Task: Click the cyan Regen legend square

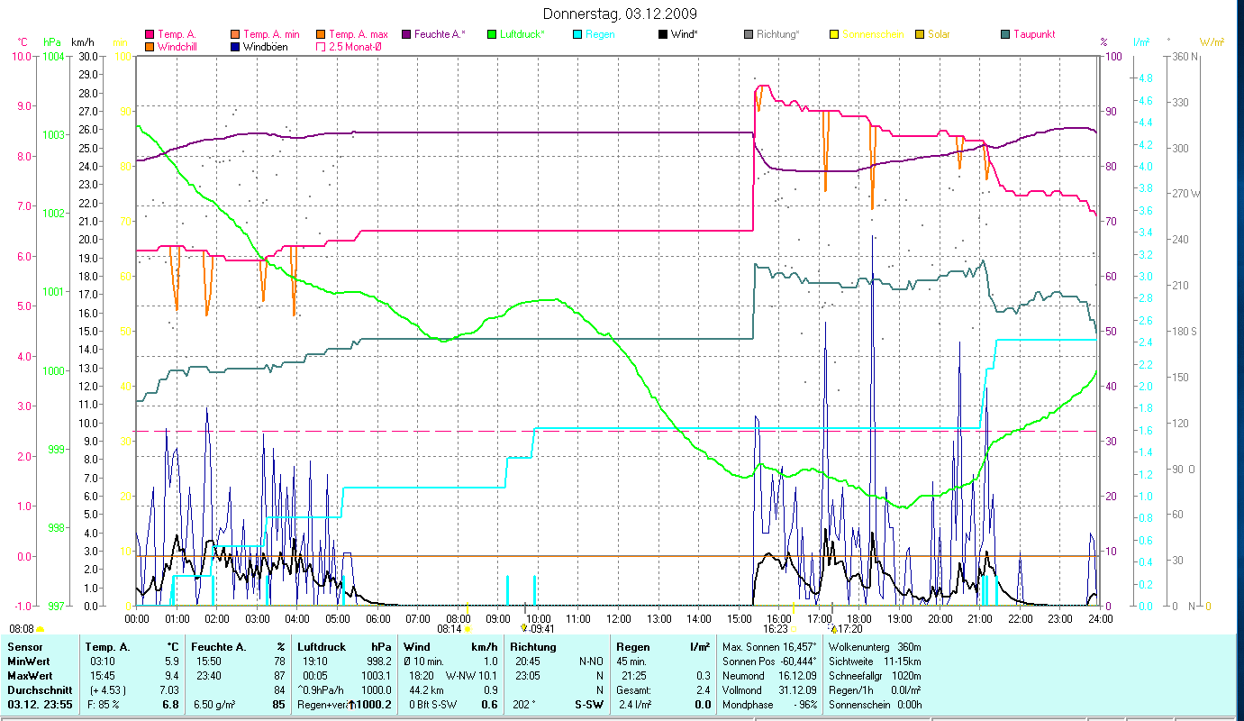Action: tap(577, 34)
